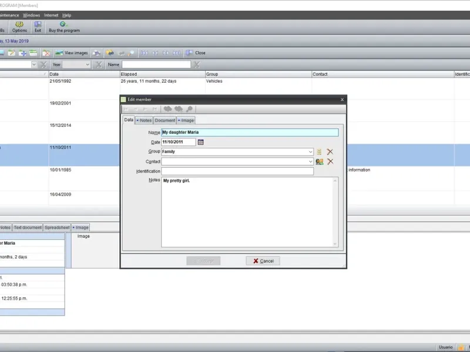Click magnifier icon in Edit member toolbar
This screenshot has width=470, height=352.
tap(189, 109)
